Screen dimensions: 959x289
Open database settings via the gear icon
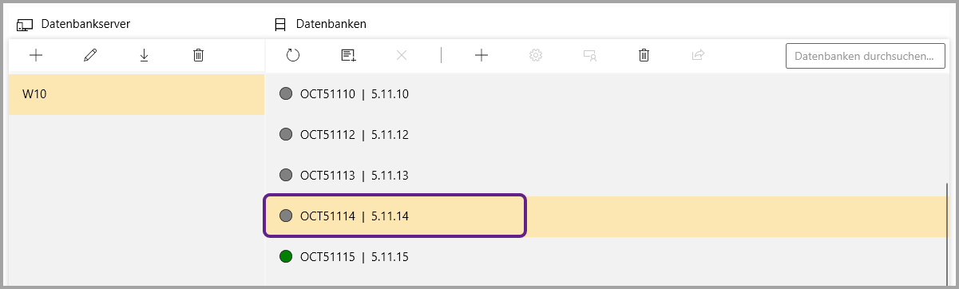536,55
